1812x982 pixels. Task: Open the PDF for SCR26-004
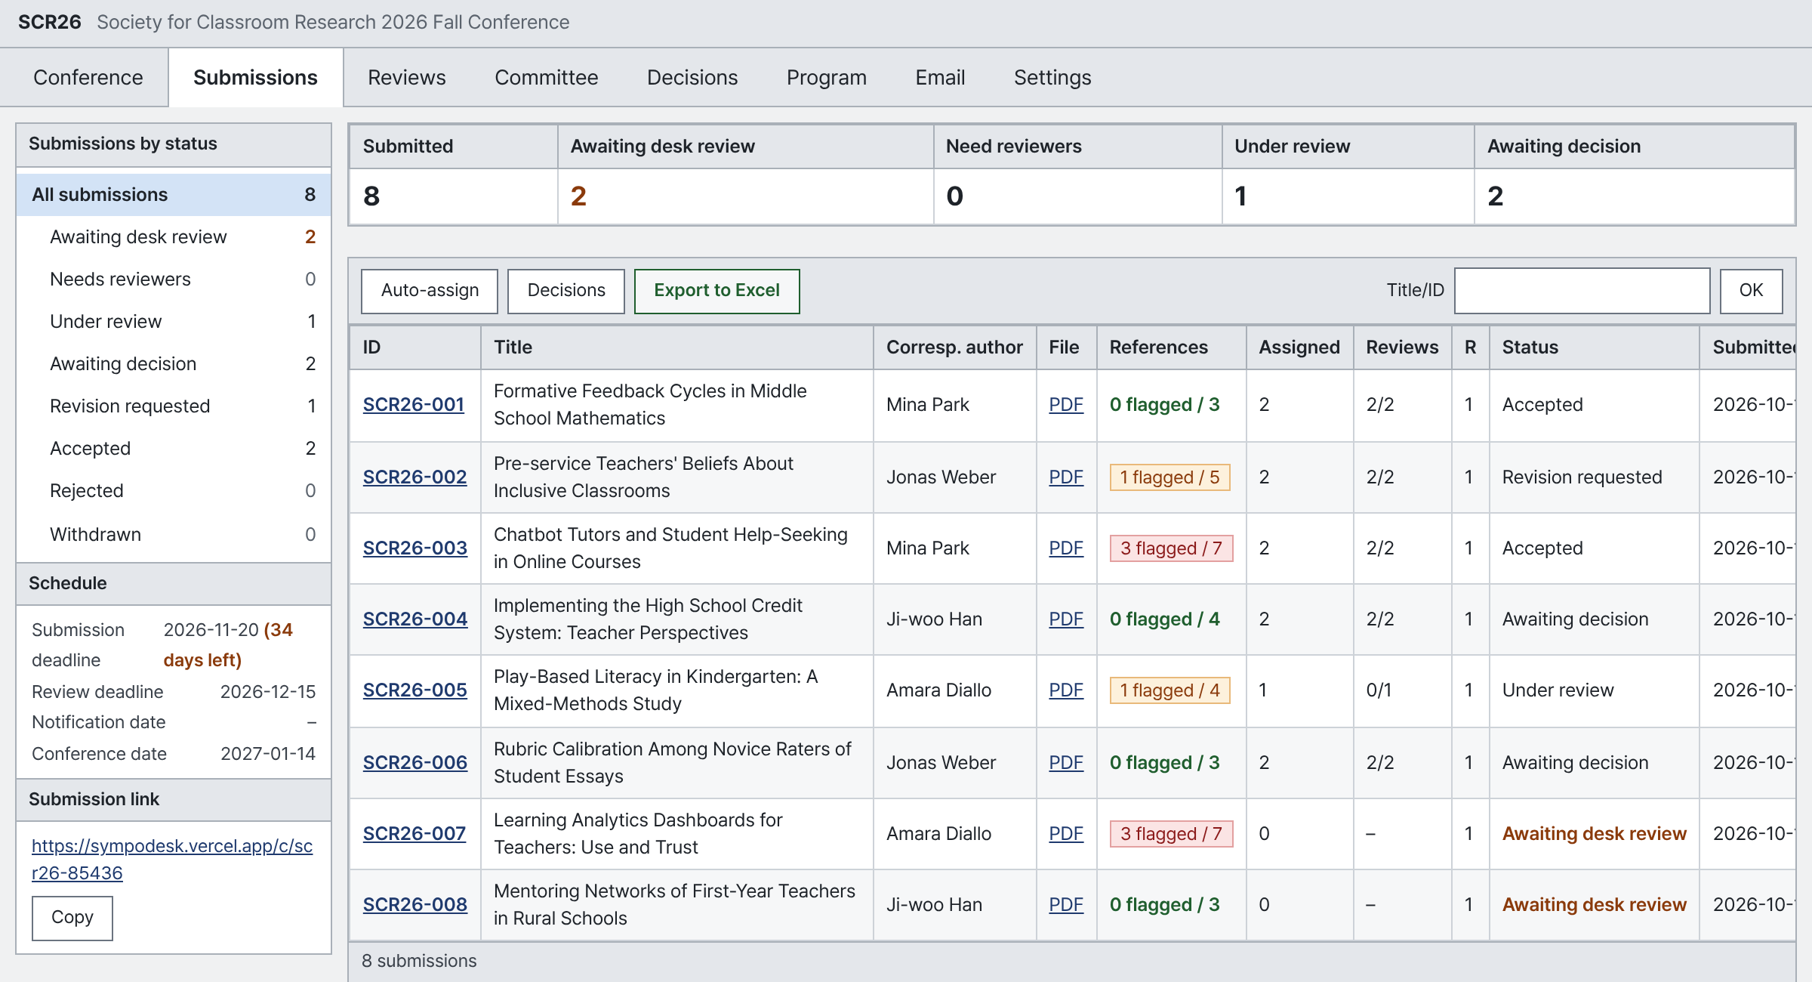[x=1065, y=619]
